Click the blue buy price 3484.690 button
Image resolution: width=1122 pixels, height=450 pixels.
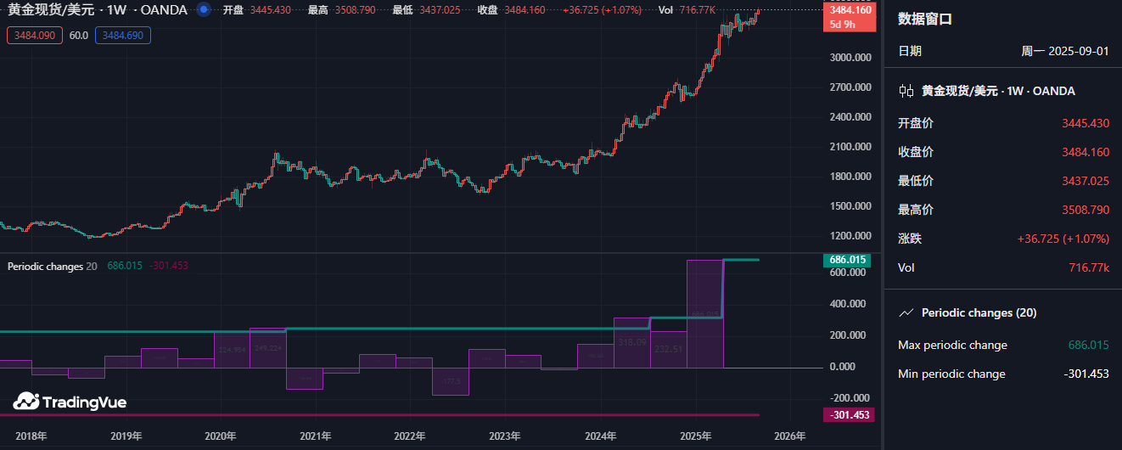click(123, 36)
